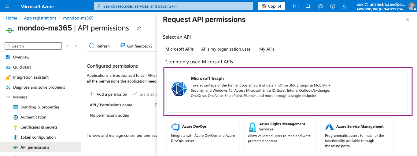The image size is (417, 156).
Task: Click Got feedback? button
Action: 136,46
